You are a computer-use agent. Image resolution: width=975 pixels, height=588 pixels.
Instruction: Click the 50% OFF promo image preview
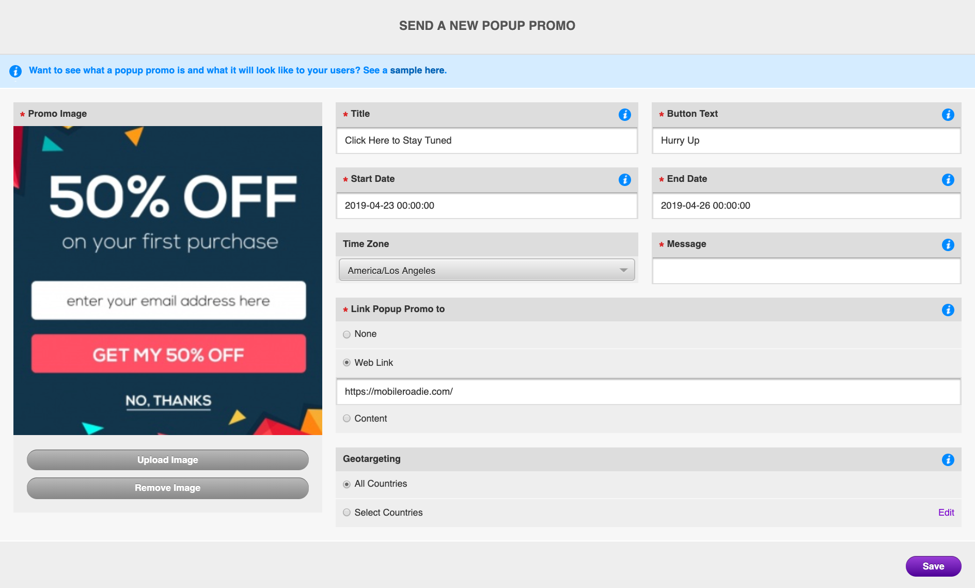(x=168, y=280)
